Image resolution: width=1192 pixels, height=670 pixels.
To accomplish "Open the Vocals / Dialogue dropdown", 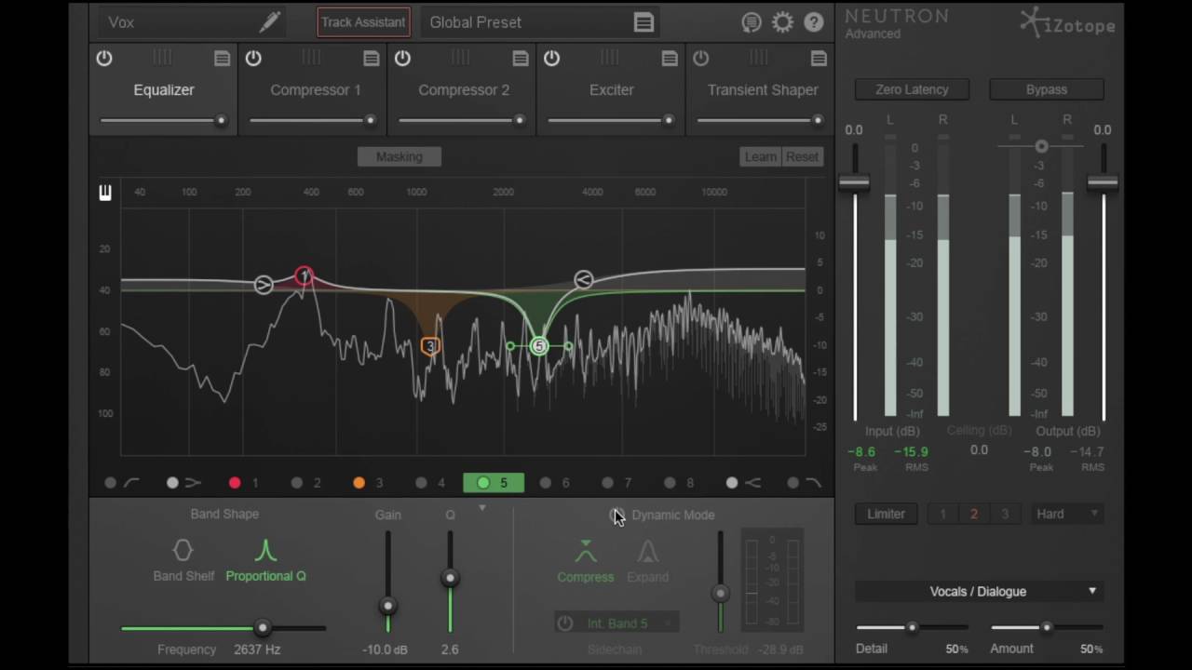I will point(979,591).
